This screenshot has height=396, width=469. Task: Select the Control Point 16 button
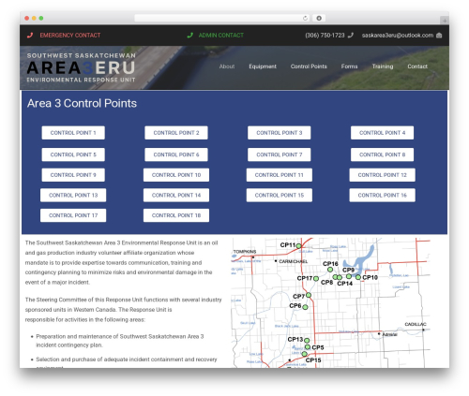pyautogui.click(x=382, y=195)
